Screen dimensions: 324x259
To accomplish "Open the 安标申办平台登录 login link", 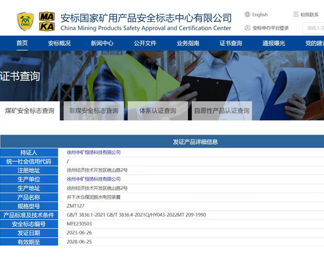I will click(x=271, y=28).
